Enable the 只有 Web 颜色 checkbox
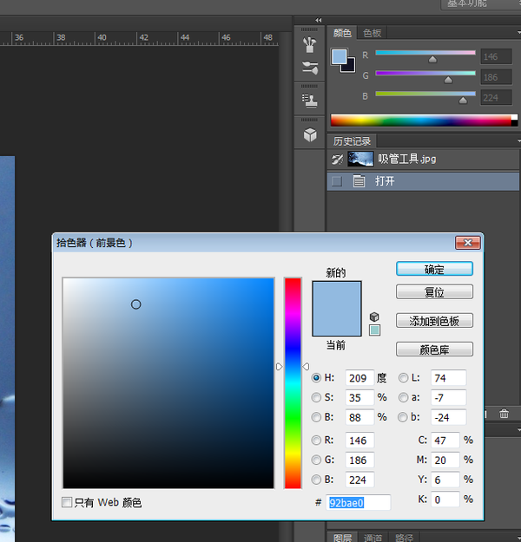 tap(68, 502)
